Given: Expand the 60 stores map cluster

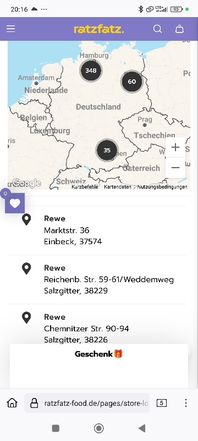Looking at the screenshot, I should 132,82.
